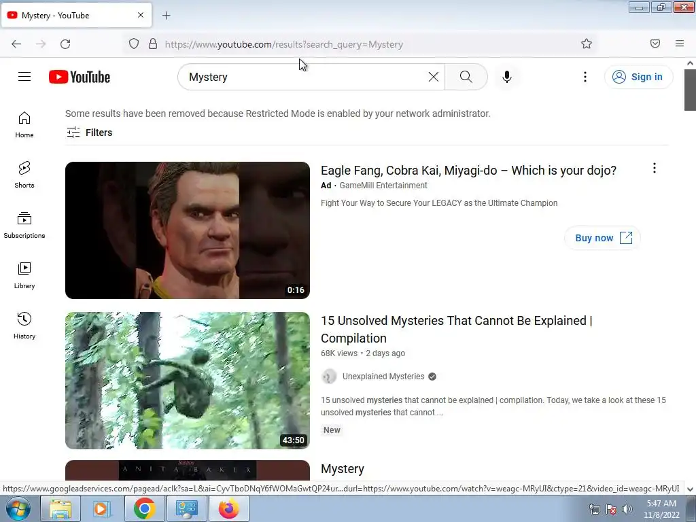Click the Firefox taskbar icon

point(228,508)
